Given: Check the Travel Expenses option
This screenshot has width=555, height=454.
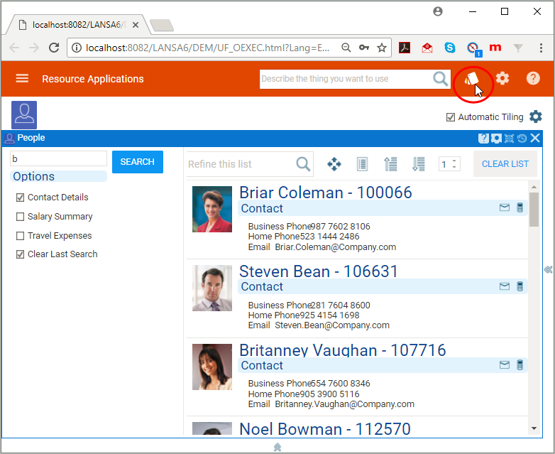Looking at the screenshot, I should point(20,236).
